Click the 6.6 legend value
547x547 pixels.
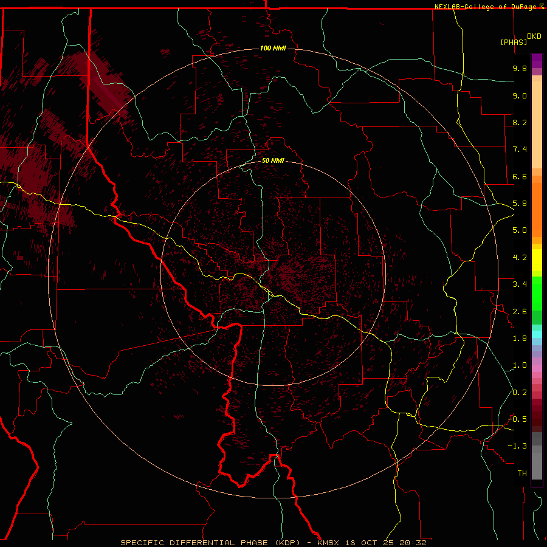click(520, 176)
